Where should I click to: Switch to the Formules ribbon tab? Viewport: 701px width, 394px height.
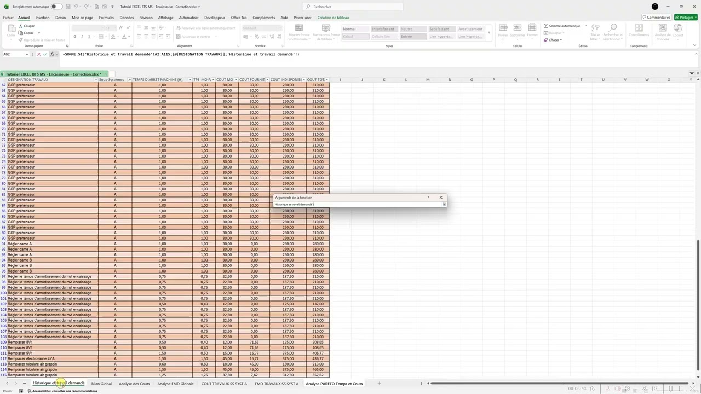(106, 18)
